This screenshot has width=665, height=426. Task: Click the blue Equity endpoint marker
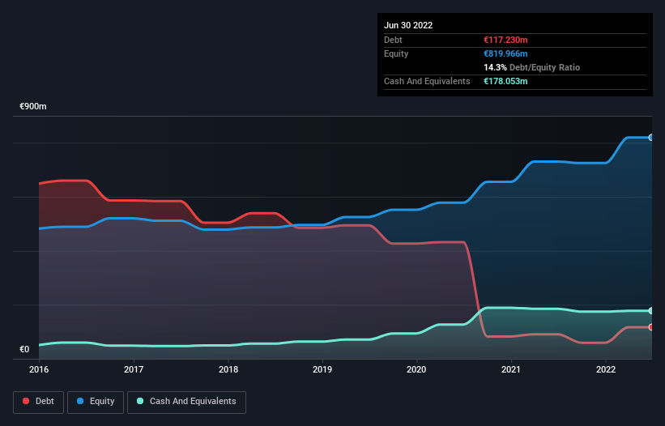pyautogui.click(x=651, y=138)
